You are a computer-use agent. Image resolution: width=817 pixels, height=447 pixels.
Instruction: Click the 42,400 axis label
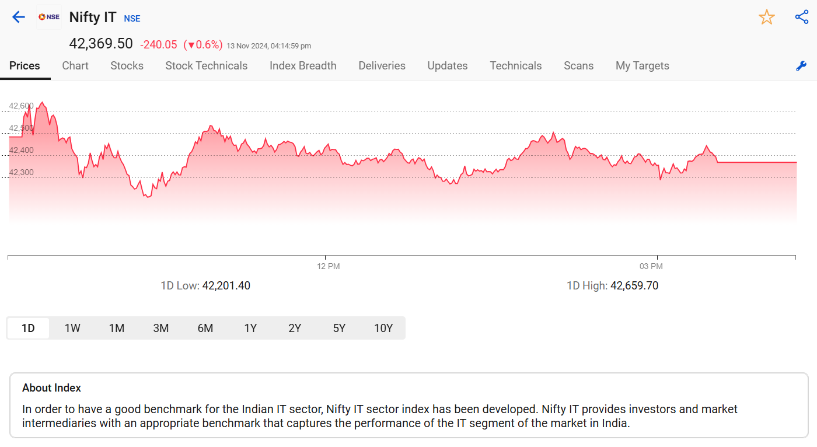[22, 150]
